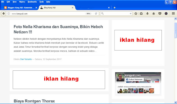The width and height of the screenshot is (177, 104).
Task: Click text Jadilah orang pertama yang menyukai ini
Action: point(134,87)
